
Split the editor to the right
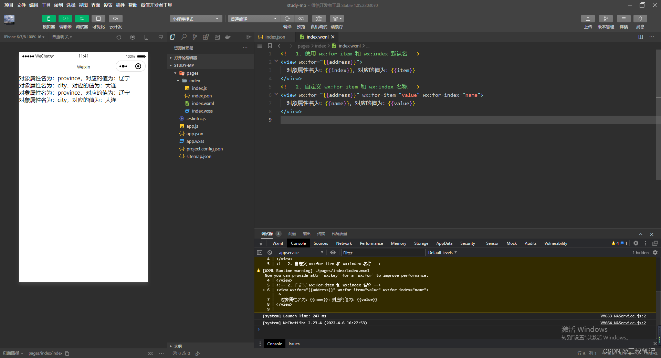tap(641, 37)
